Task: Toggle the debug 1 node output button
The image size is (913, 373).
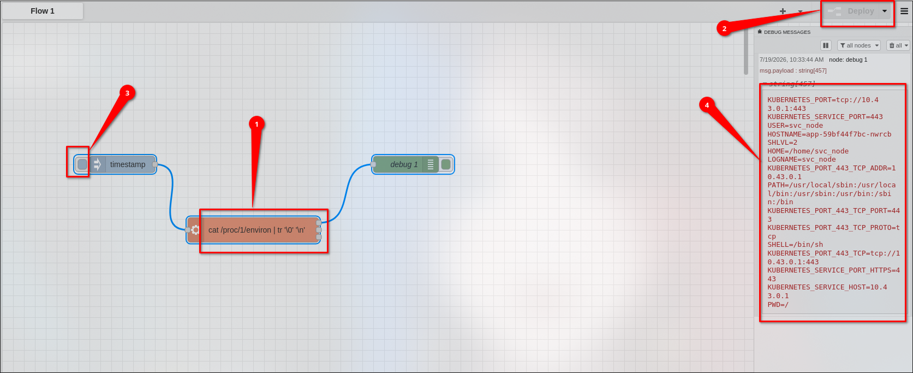Action: click(x=446, y=164)
